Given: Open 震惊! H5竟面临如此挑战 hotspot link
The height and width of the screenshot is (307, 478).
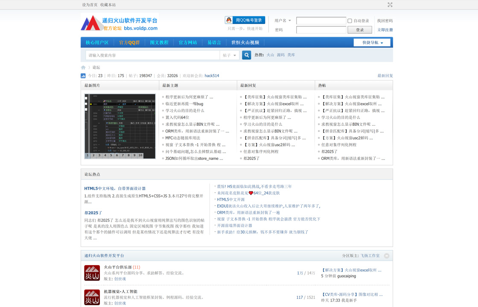Looking at the screenshot, I should [x=254, y=186].
